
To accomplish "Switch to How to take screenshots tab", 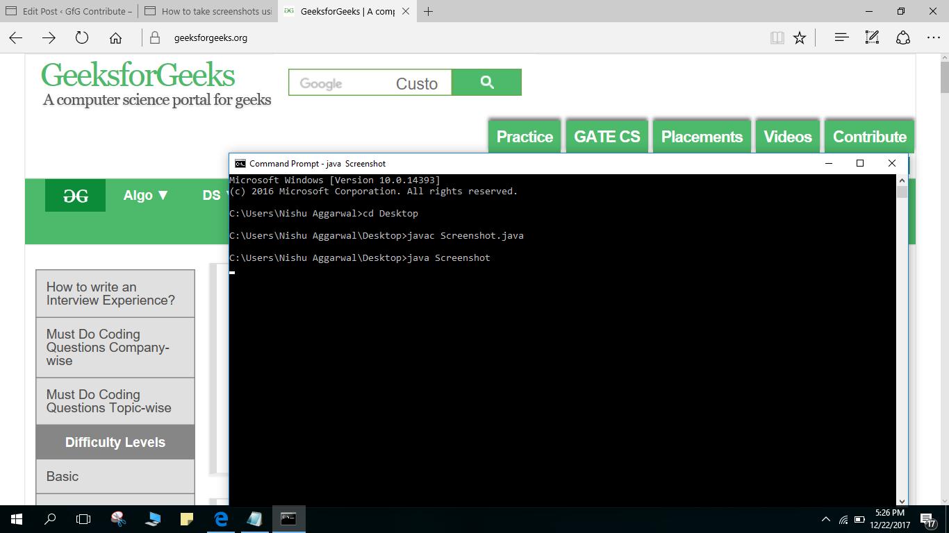I will (208, 11).
